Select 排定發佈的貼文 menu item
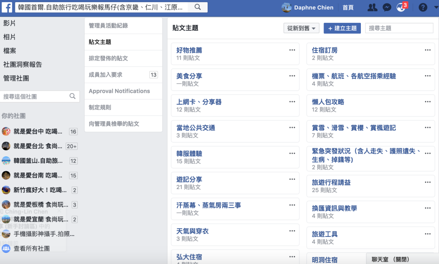 coord(108,58)
